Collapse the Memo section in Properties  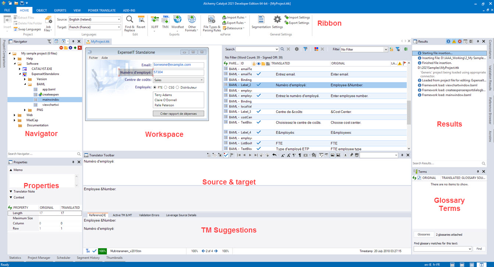(11, 170)
